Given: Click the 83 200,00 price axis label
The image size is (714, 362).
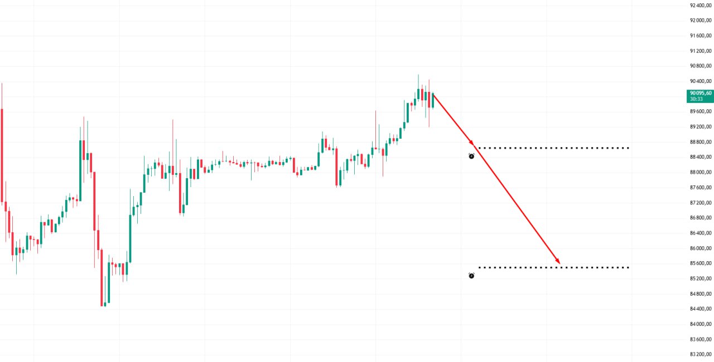Looking at the screenshot, I should (701, 354).
